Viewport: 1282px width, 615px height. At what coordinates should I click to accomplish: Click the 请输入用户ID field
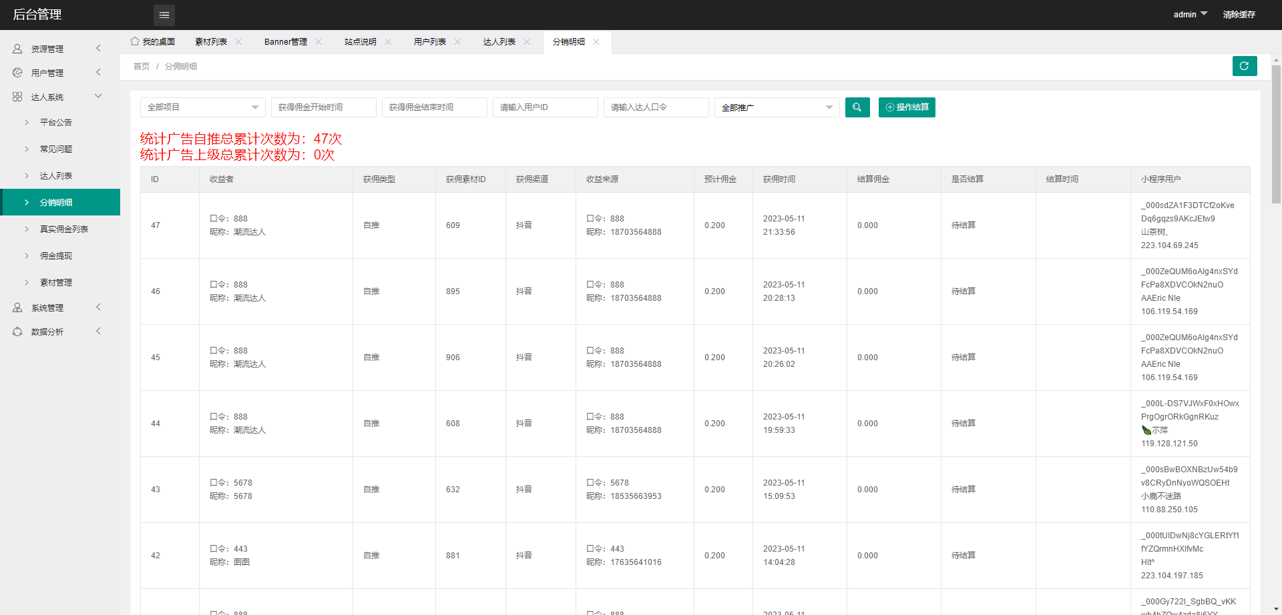[546, 107]
